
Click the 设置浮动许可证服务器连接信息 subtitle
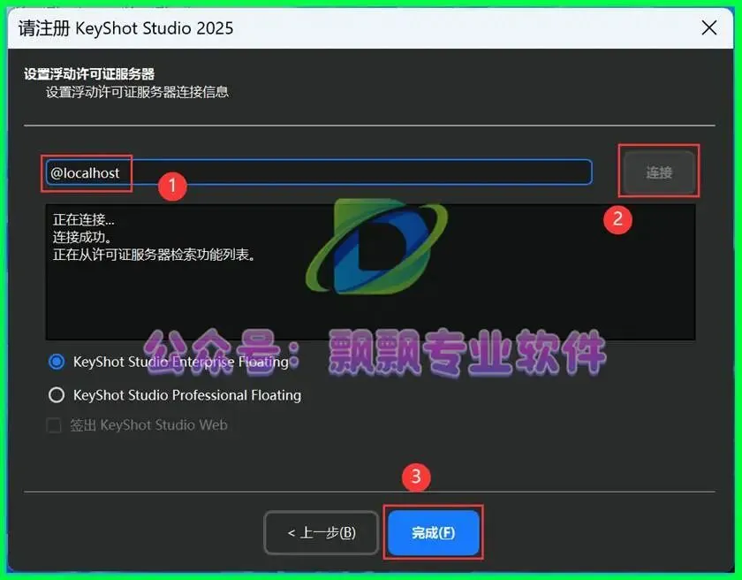137,92
